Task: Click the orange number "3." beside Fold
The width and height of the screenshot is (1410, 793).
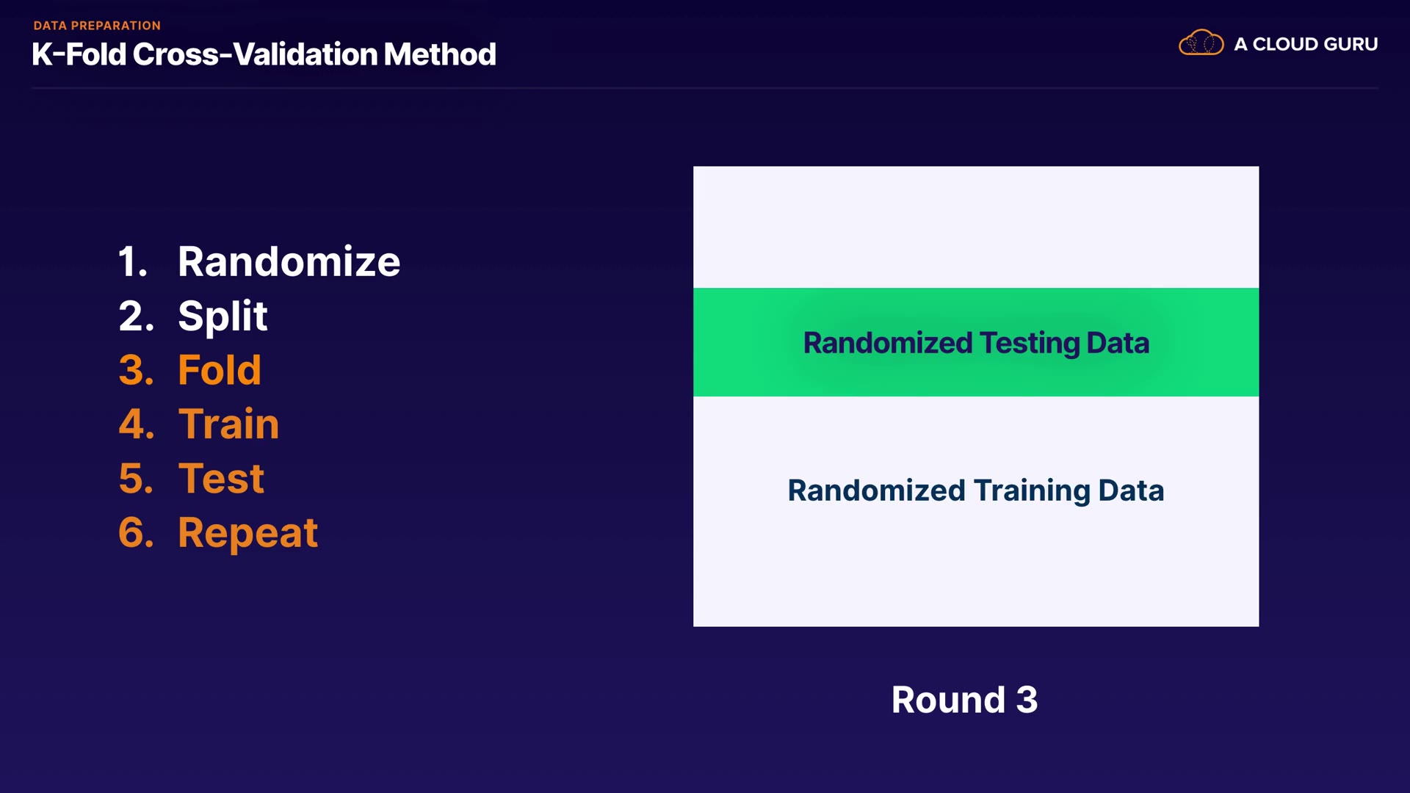Action: coord(137,369)
